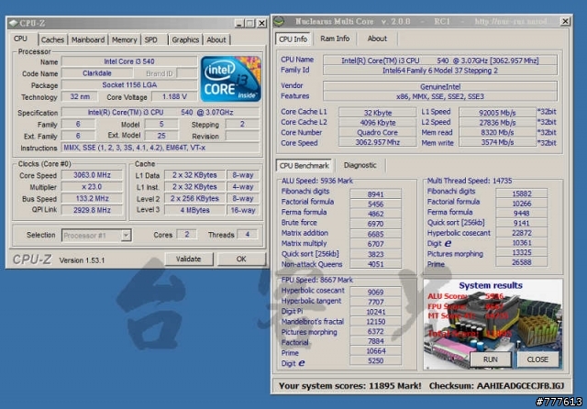Open the About tab in Nuclearus

coord(377,39)
